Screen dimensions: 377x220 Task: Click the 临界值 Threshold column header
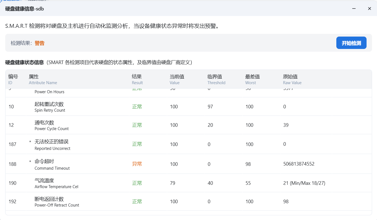tap(216, 79)
